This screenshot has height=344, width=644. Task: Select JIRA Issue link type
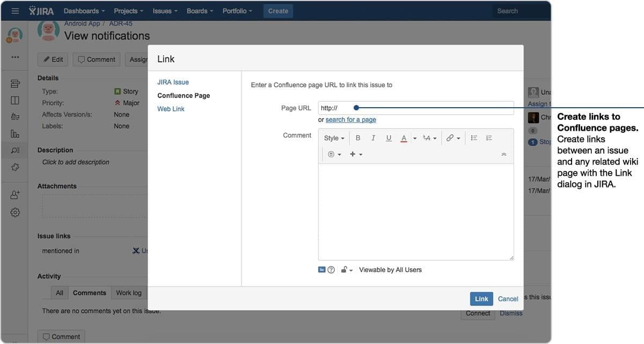pos(173,82)
